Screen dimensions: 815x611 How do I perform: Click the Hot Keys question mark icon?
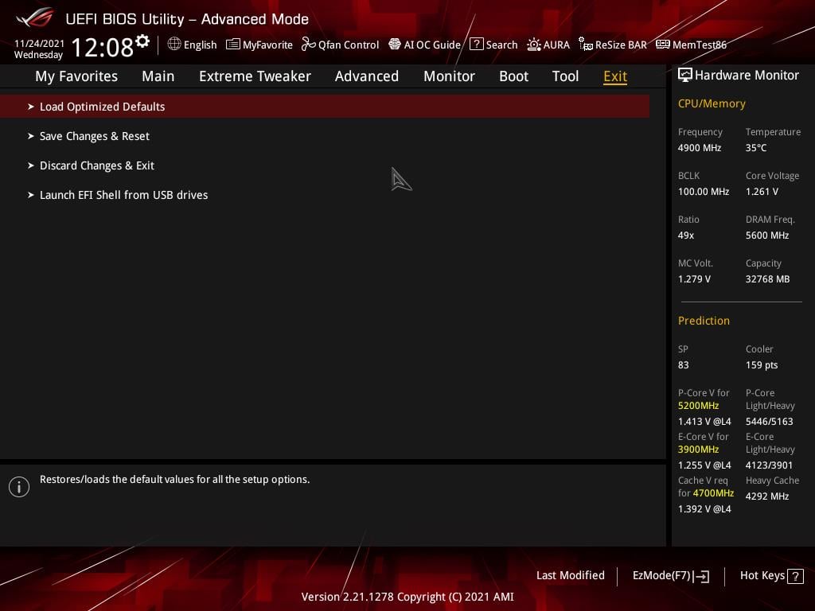[795, 576]
